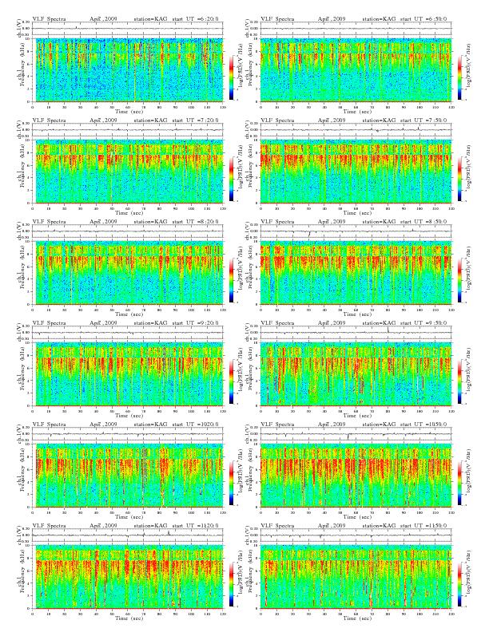Click the spectrogram plot starting UT 8:20:0
The image size is (489, 632).
pos(128,273)
